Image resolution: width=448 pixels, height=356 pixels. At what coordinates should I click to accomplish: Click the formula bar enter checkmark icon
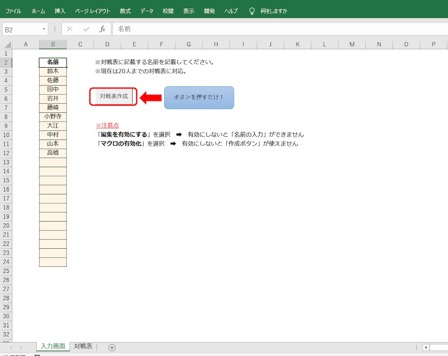pyautogui.click(x=86, y=29)
